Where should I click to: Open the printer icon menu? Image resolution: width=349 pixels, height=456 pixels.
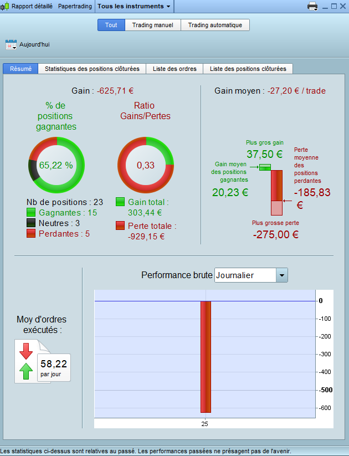point(312,6)
